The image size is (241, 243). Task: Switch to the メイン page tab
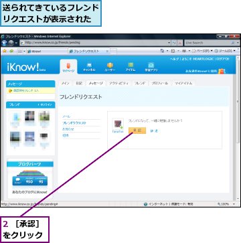(x=66, y=83)
